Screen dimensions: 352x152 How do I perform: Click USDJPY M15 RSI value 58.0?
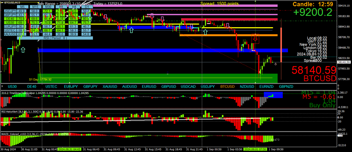point(35,11)
